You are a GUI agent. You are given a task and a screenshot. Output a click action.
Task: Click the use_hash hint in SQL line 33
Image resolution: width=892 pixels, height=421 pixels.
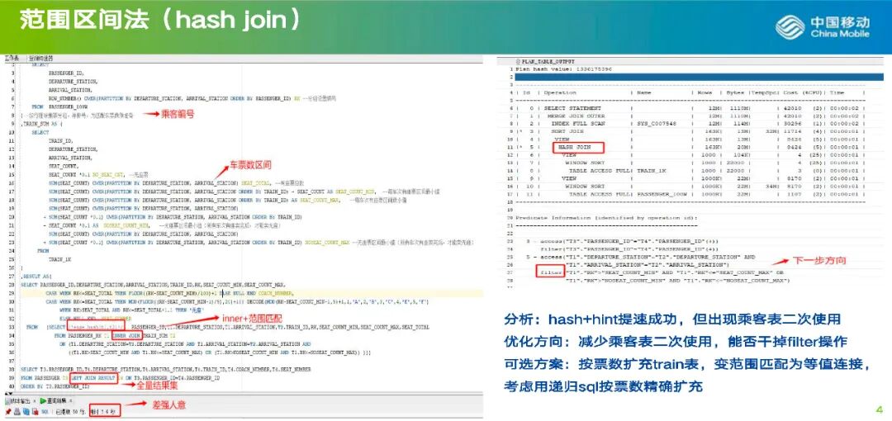tap(94, 327)
